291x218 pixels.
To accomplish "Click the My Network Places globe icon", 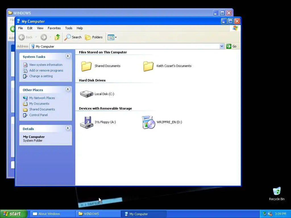I will [25, 98].
